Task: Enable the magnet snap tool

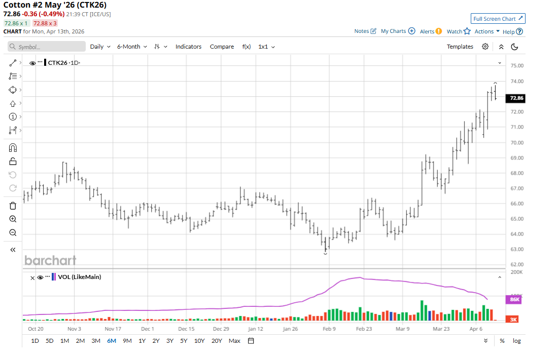Action: point(13,148)
